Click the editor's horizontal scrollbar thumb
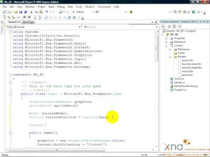This screenshot has width=210, height=157. [x=57, y=150]
